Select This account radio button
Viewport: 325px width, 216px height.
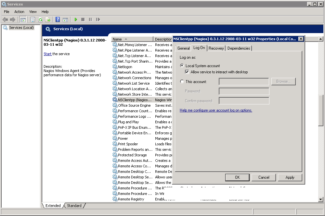[182, 81]
